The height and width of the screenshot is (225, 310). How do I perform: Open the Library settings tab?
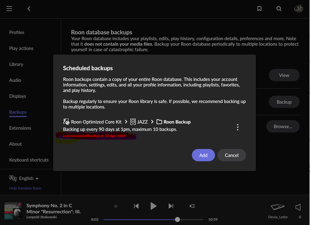pos(16,64)
